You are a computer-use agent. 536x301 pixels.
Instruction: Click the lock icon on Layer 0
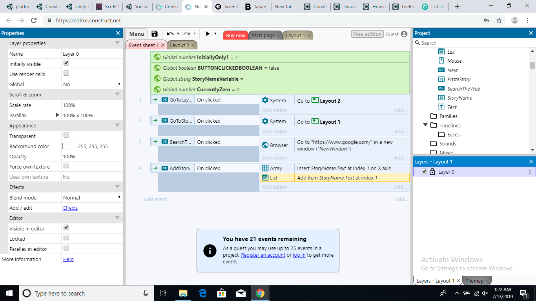click(432, 172)
